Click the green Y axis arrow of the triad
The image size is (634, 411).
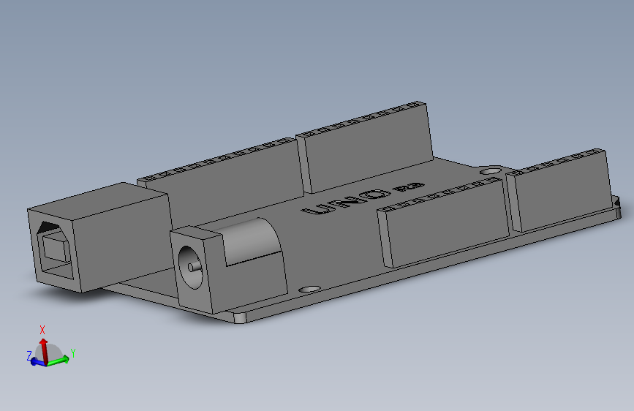(59, 361)
